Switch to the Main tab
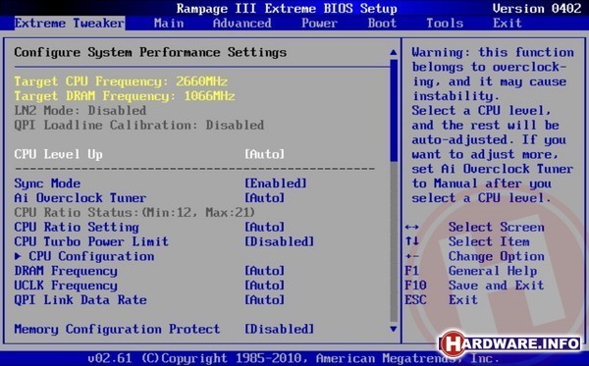589x366 pixels. [169, 24]
